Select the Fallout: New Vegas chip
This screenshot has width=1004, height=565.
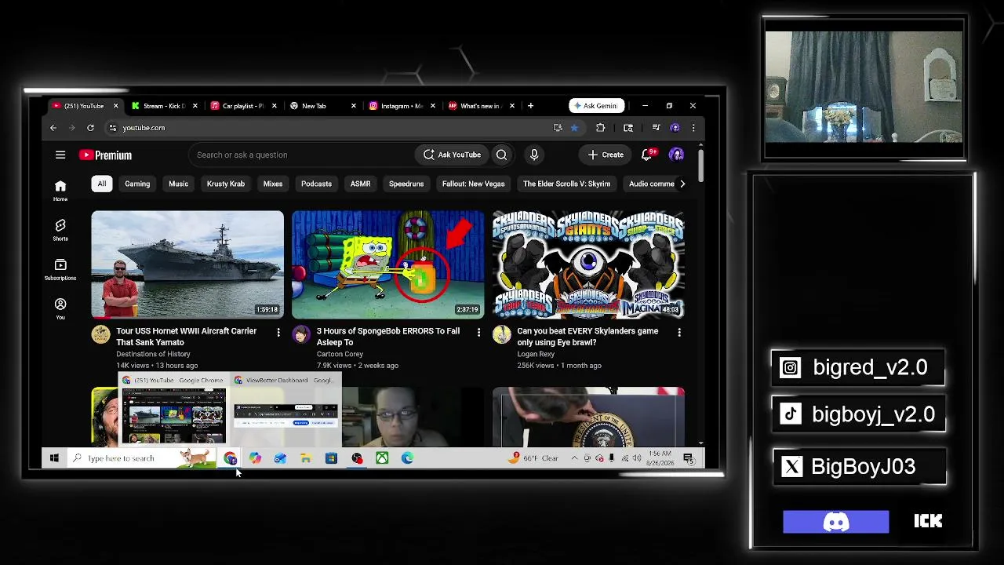point(474,184)
